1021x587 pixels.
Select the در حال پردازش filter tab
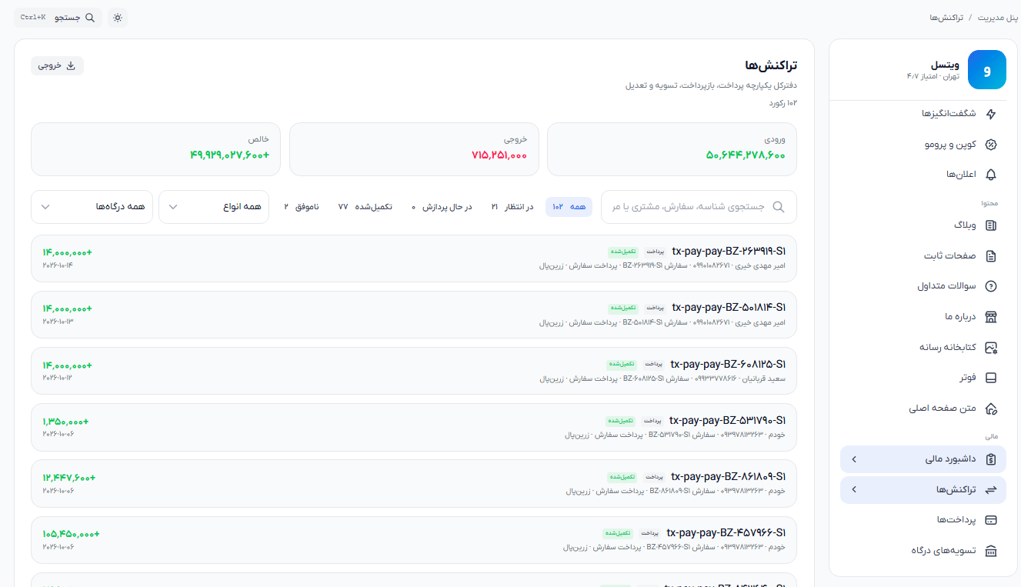pos(442,207)
